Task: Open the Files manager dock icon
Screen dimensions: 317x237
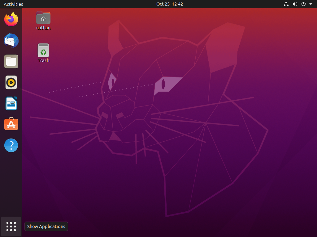Action: pyautogui.click(x=11, y=61)
